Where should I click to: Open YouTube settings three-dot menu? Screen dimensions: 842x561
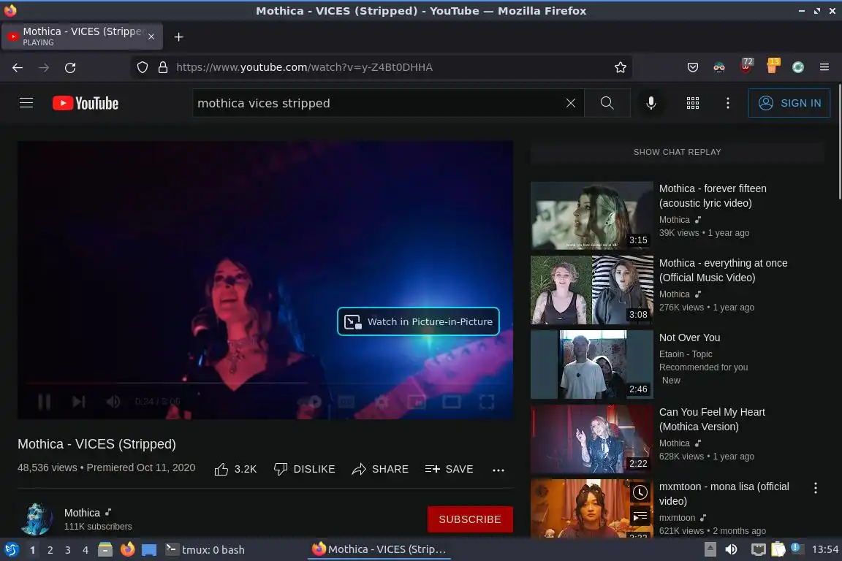728,103
